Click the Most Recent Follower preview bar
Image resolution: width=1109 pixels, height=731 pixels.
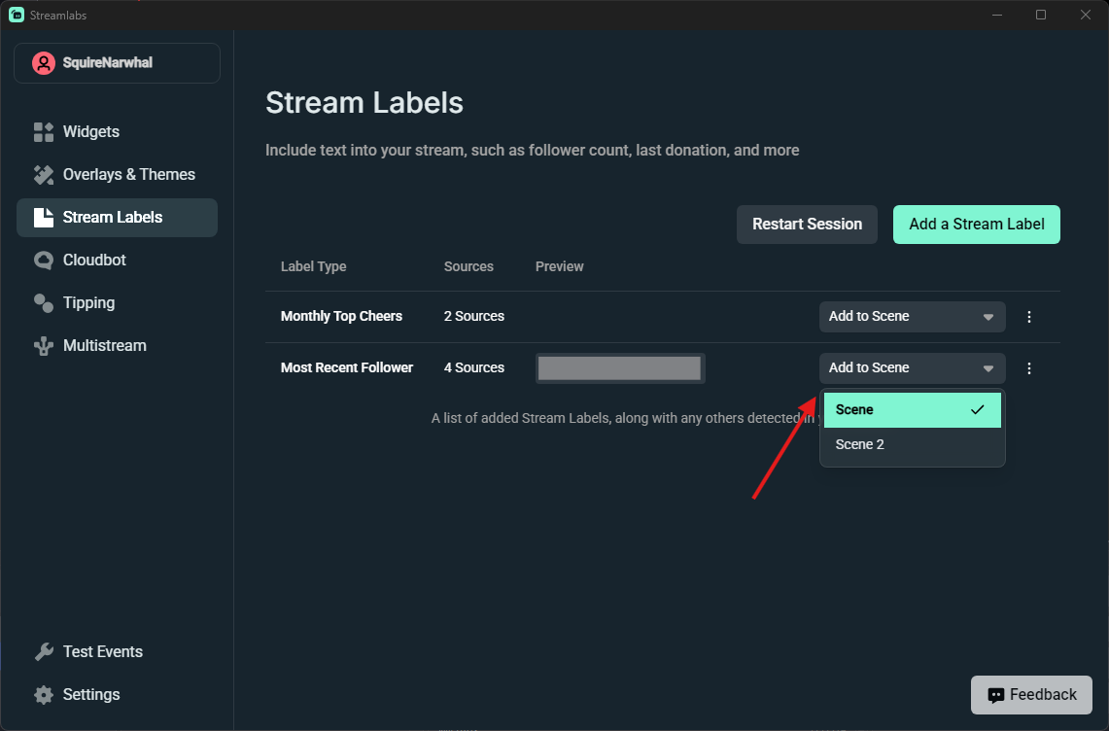click(x=619, y=367)
